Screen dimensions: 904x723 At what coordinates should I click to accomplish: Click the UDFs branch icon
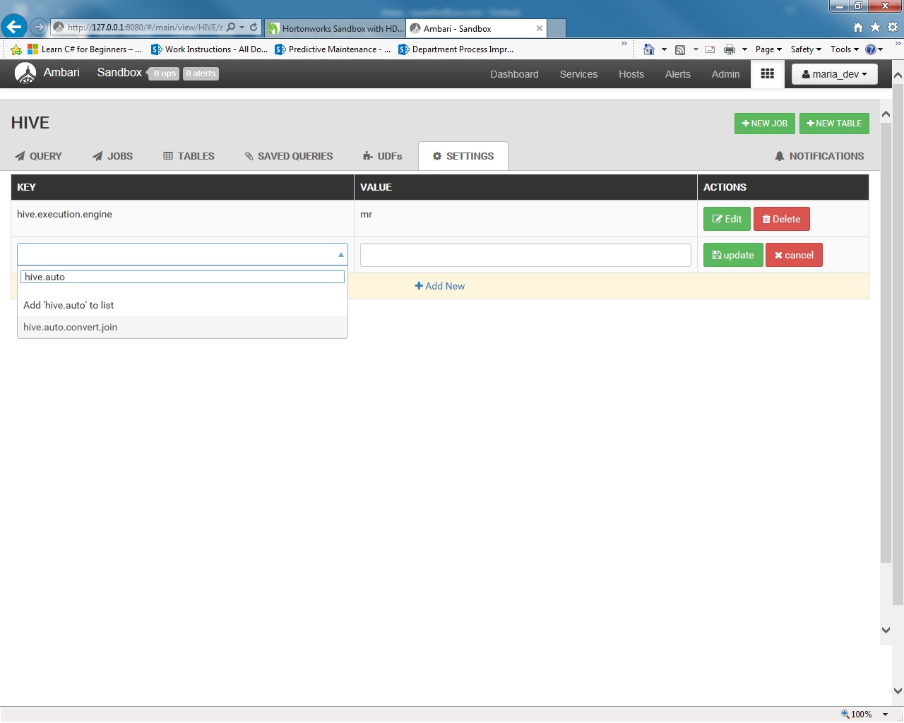(x=366, y=156)
